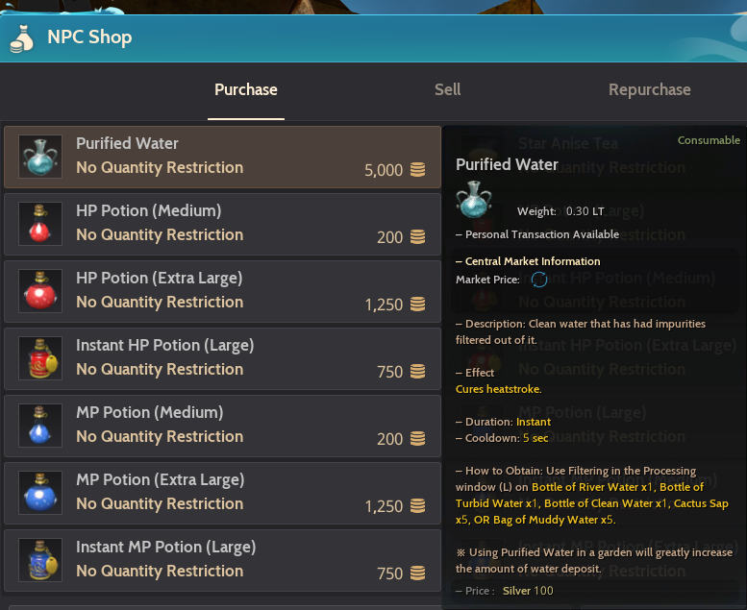This screenshot has width=747, height=610.
Task: Open the Sell tab
Action: 447,90
